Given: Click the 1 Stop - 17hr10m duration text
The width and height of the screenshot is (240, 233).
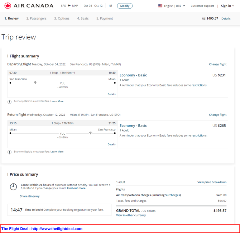Looking at the screenshot, I should (62, 123).
